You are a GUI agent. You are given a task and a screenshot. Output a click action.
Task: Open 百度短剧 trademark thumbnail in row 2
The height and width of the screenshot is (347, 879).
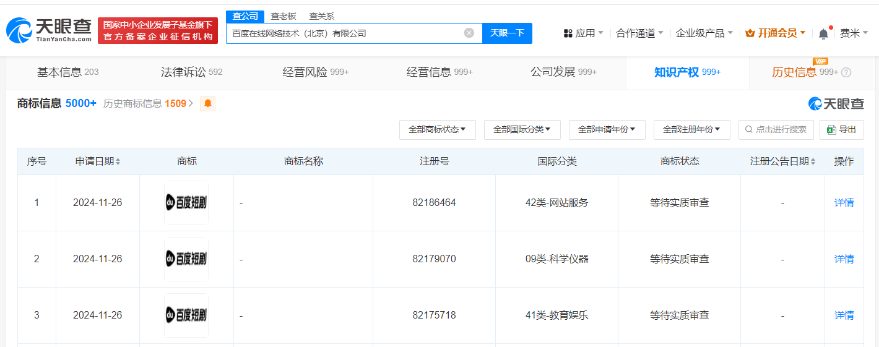tap(186, 259)
